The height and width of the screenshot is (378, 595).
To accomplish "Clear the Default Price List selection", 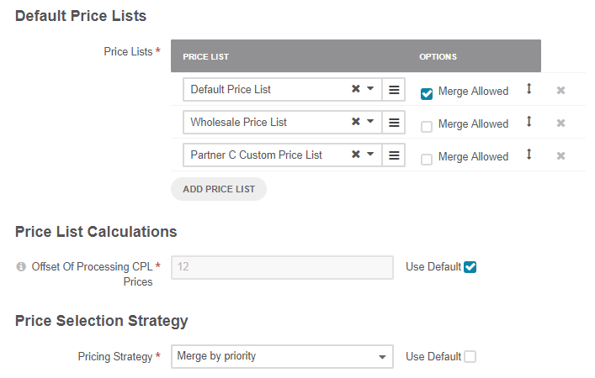I will click(356, 89).
